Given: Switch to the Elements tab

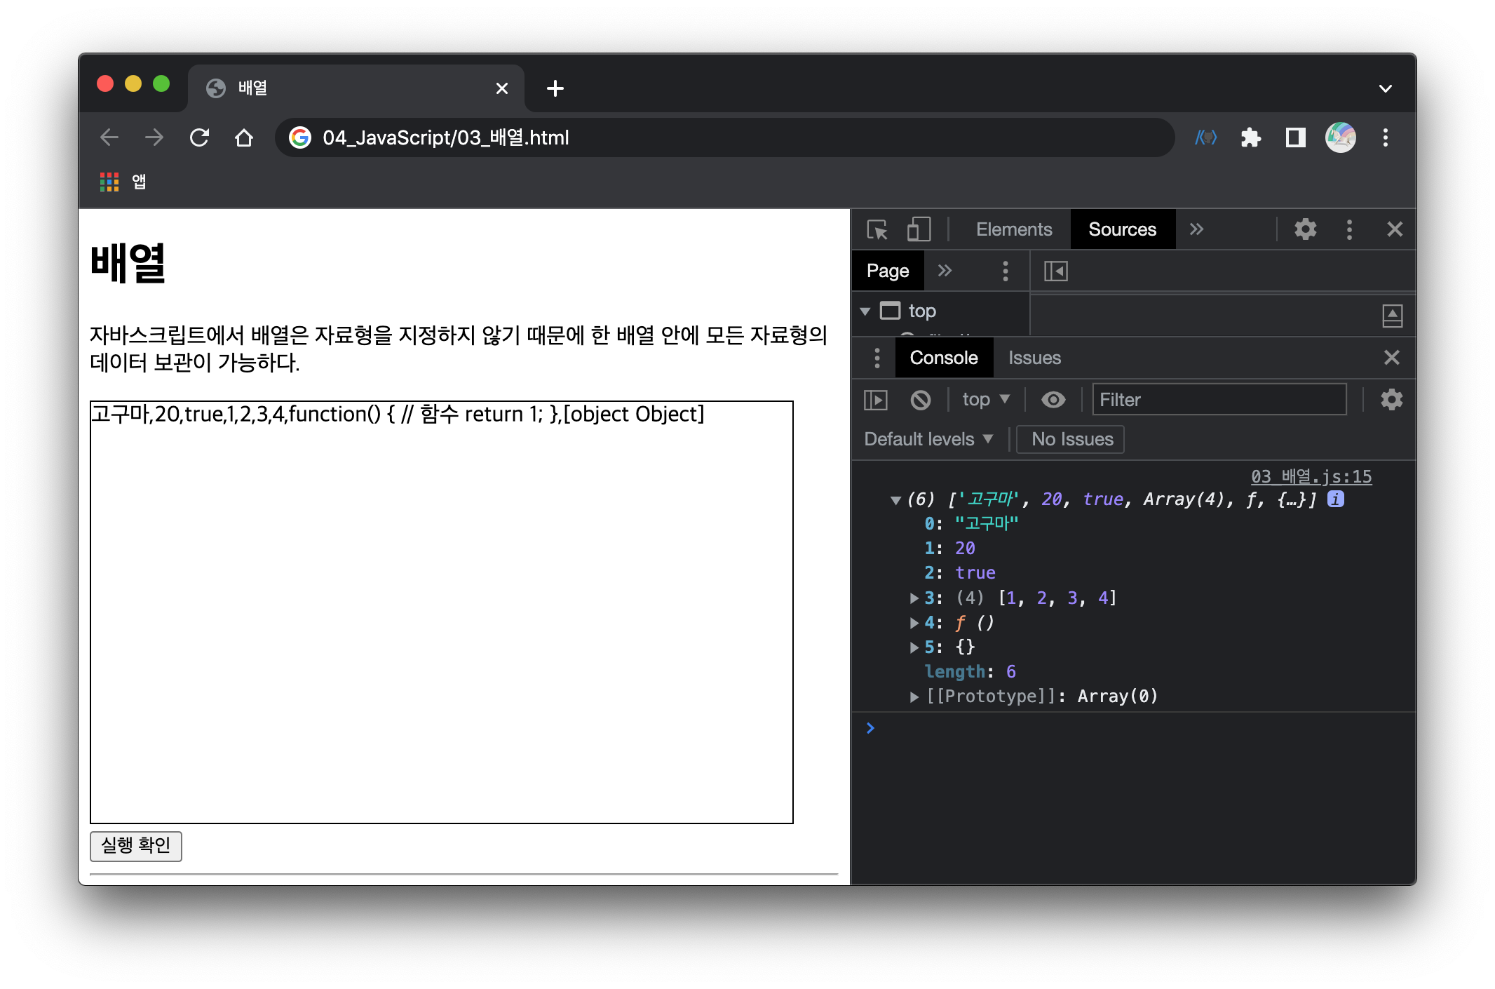Looking at the screenshot, I should point(1013,229).
